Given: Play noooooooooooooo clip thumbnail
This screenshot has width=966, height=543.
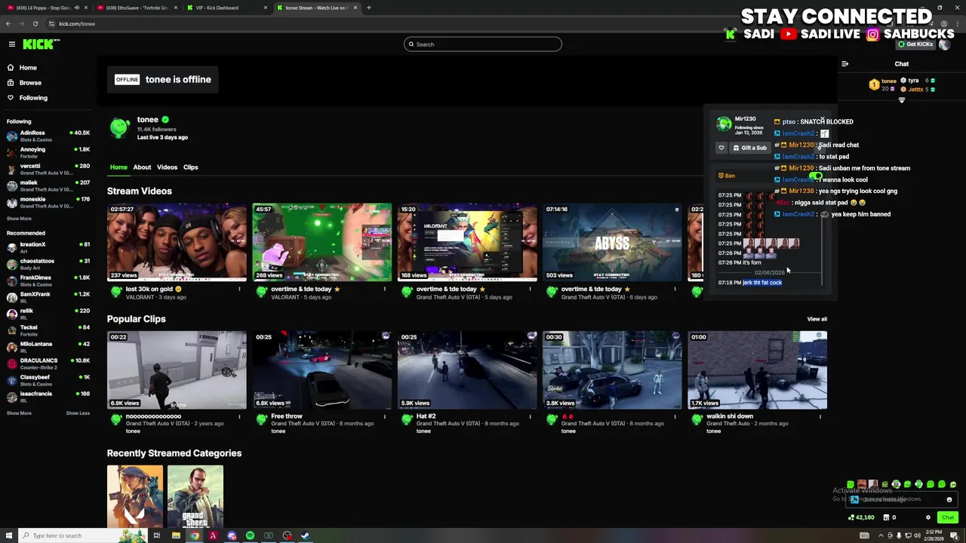Looking at the screenshot, I should click(177, 370).
